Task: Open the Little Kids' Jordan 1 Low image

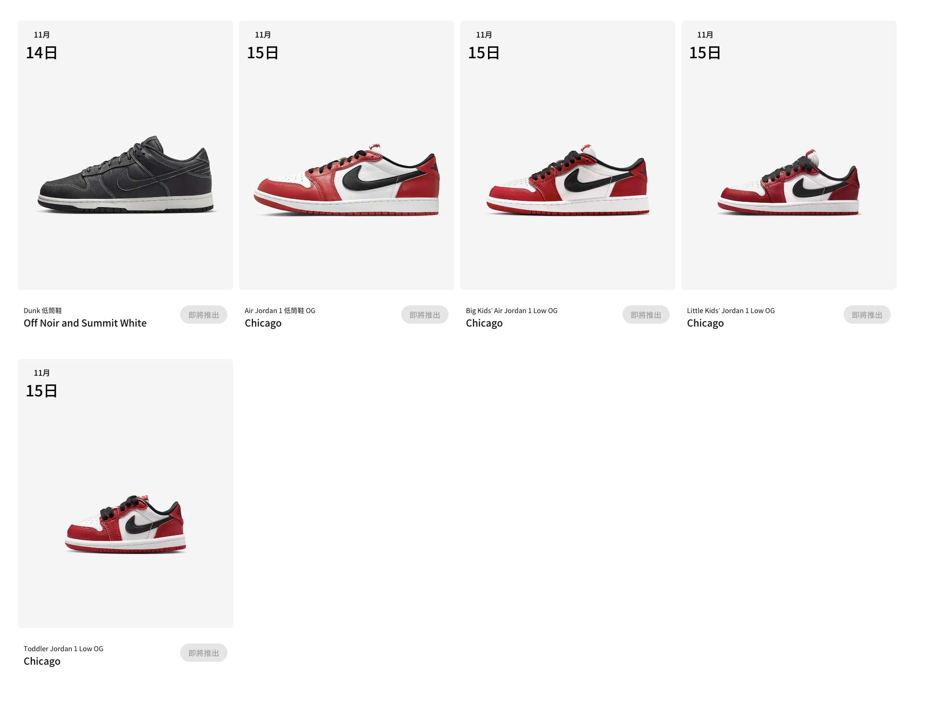Action: tap(789, 155)
